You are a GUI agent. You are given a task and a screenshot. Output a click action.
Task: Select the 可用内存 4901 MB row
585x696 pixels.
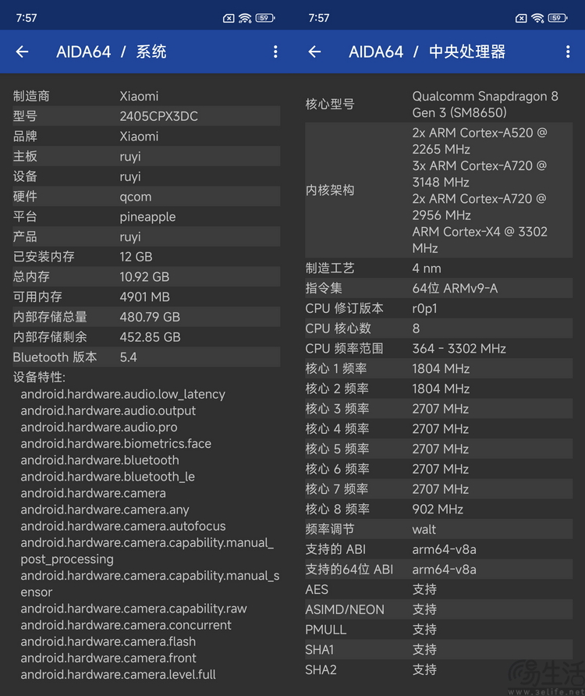click(147, 297)
